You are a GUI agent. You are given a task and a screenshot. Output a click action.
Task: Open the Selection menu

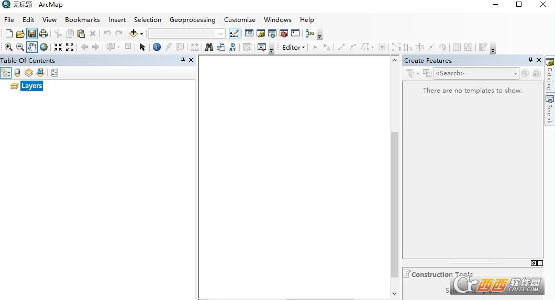click(x=148, y=20)
